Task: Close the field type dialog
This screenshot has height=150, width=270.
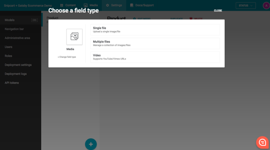Action: [218, 11]
